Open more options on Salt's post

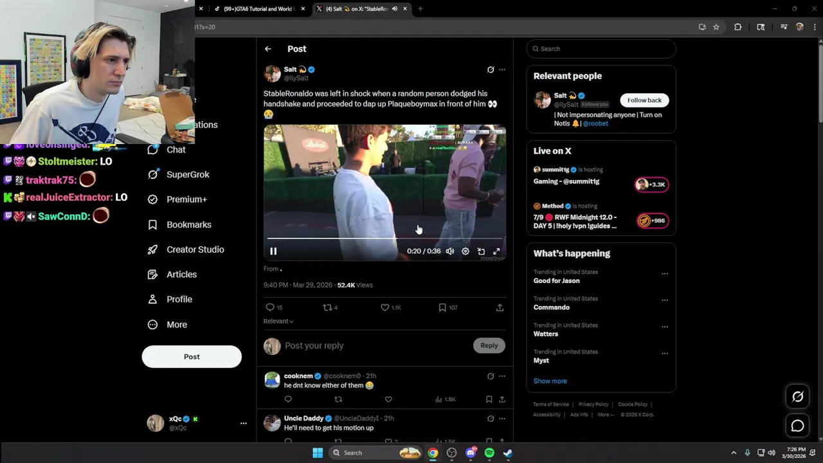click(502, 69)
